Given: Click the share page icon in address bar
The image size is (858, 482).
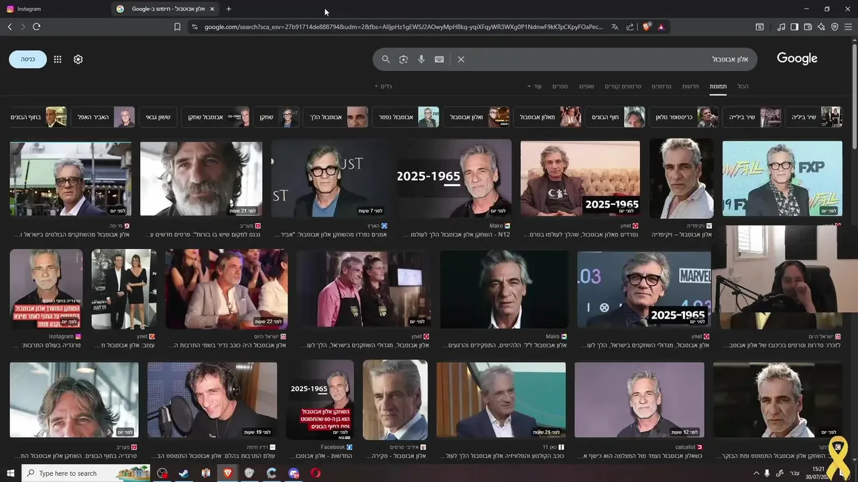Looking at the screenshot, I should point(630,27).
